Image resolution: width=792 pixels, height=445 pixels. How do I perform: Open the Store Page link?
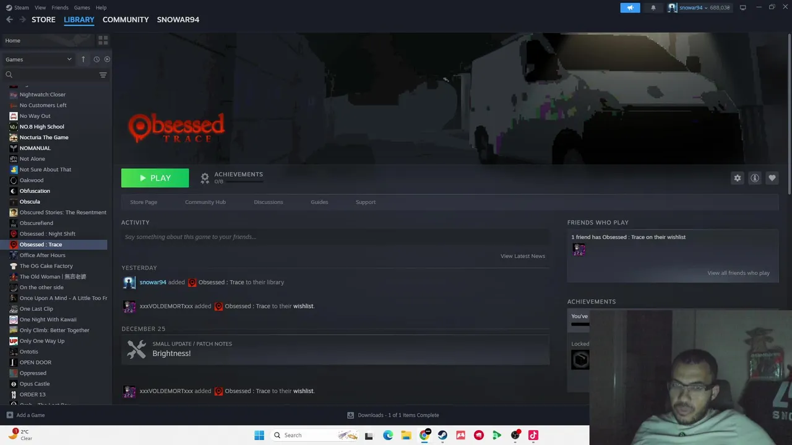pyautogui.click(x=144, y=202)
